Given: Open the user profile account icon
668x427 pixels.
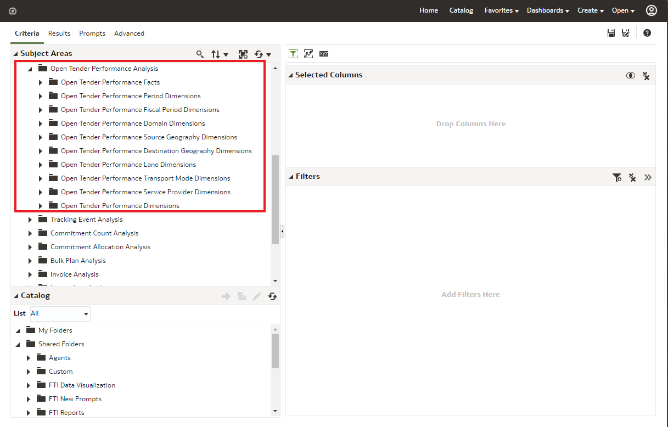Looking at the screenshot, I should (x=652, y=10).
